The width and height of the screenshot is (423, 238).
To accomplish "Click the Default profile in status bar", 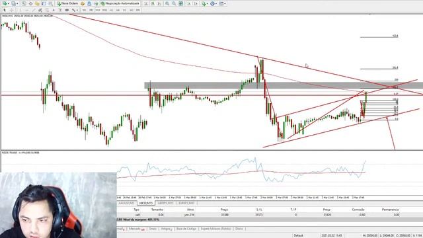I will tap(298, 235).
